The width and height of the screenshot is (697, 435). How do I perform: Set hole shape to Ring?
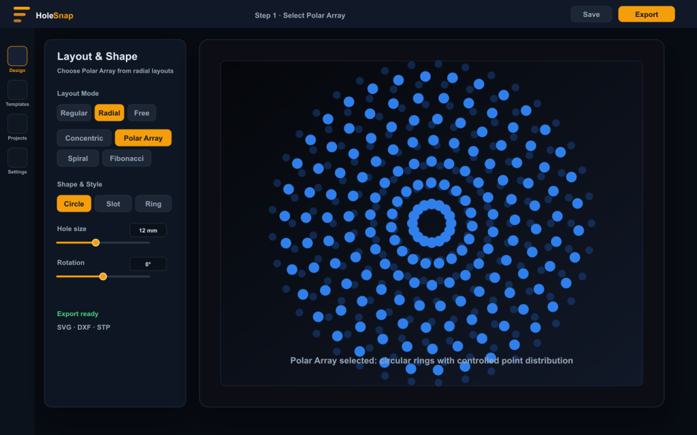click(153, 204)
